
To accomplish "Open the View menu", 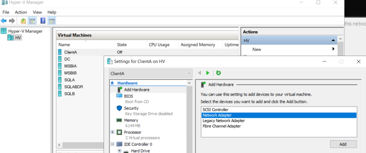I will click(x=37, y=12).
